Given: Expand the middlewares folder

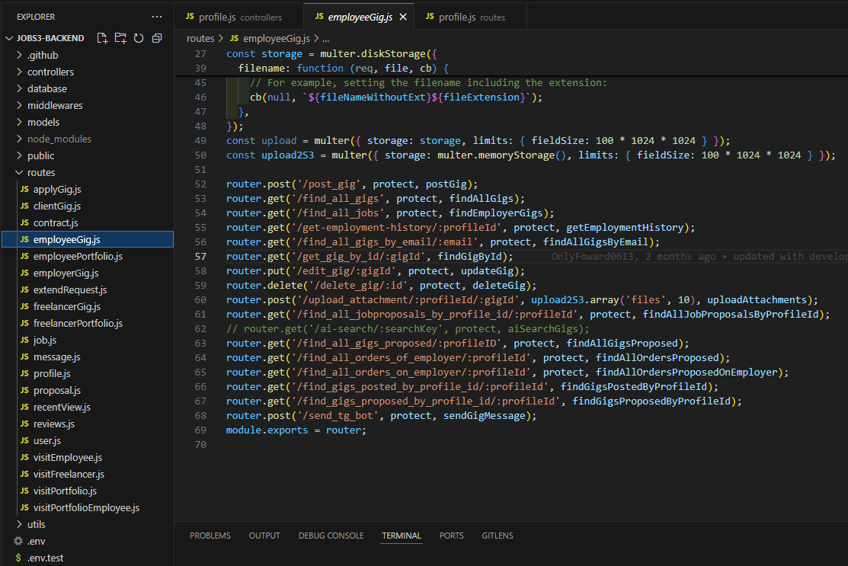Looking at the screenshot, I should pos(20,105).
